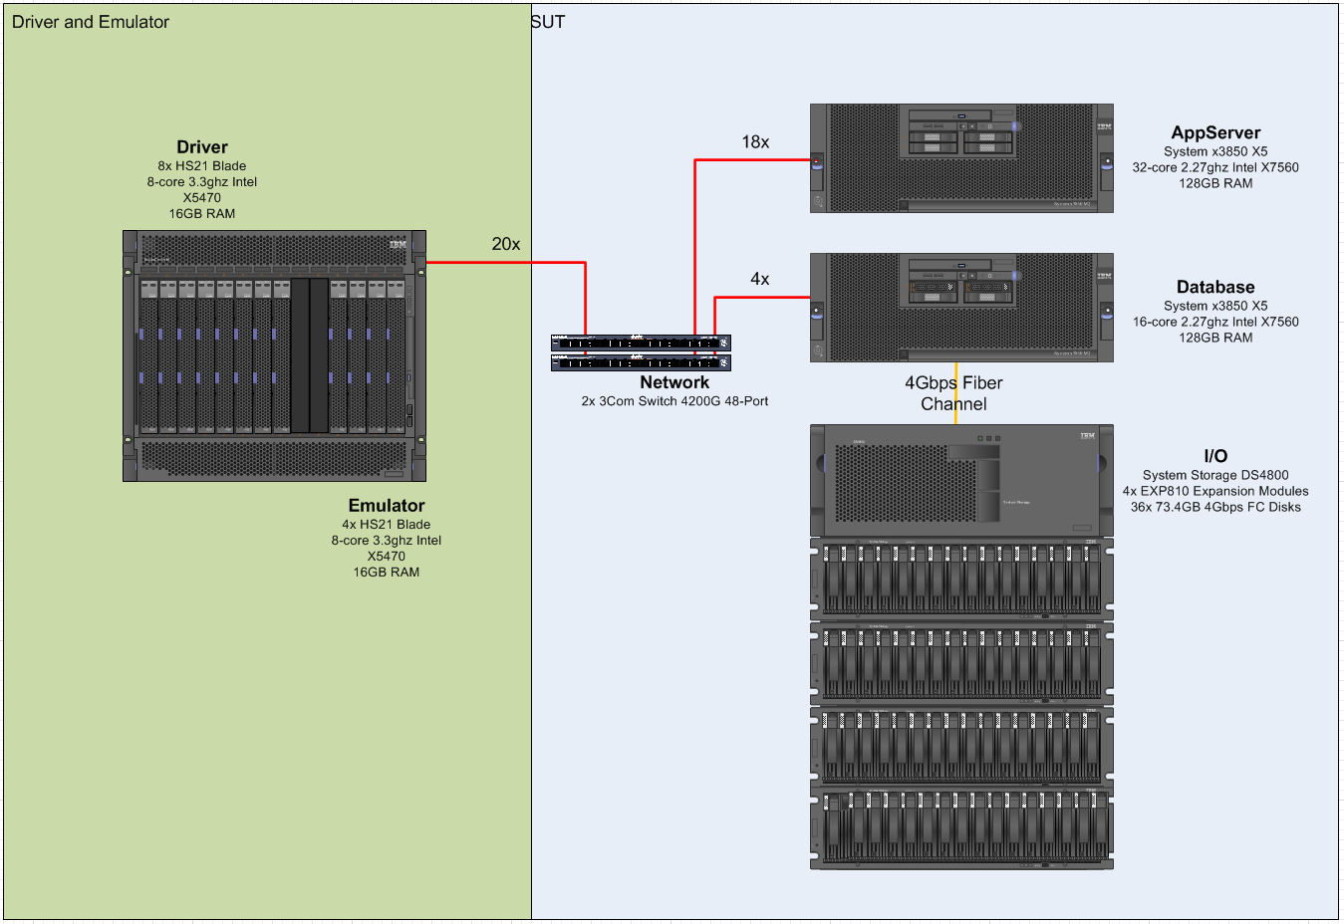Click the bold "Database" heading
The image size is (1344, 924).
coord(1215,288)
